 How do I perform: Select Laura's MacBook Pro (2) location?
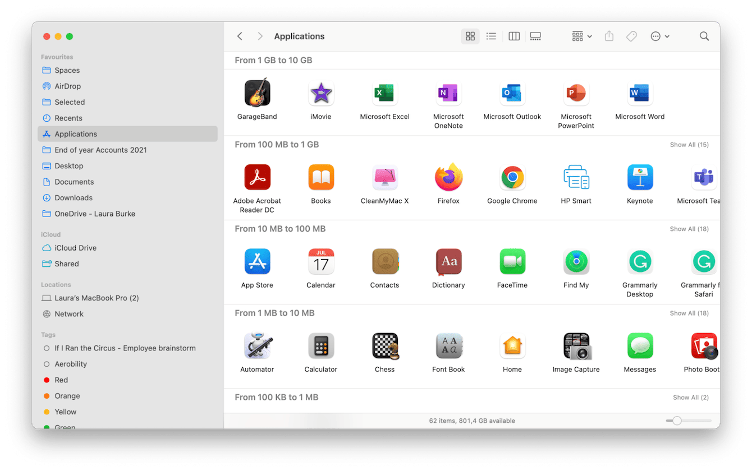pos(127,298)
